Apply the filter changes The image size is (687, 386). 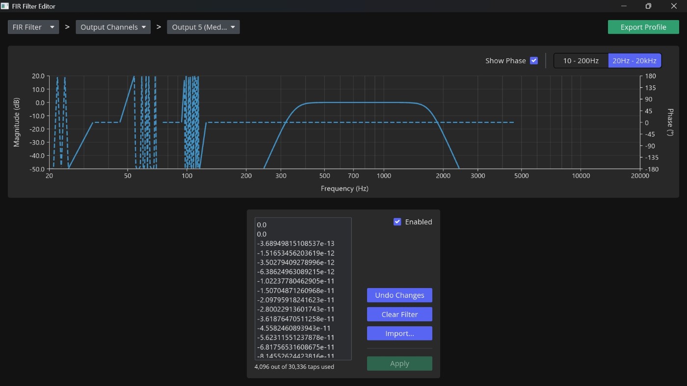pyautogui.click(x=399, y=363)
